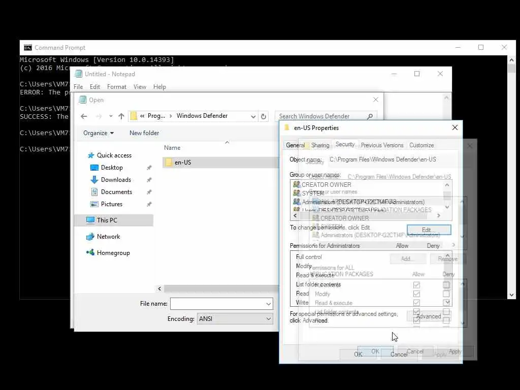Go back using the Open dialog back arrow

click(x=84, y=116)
